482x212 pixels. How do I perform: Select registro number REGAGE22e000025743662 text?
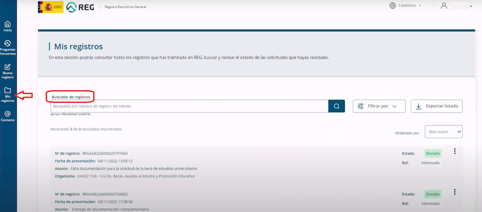tap(105, 194)
